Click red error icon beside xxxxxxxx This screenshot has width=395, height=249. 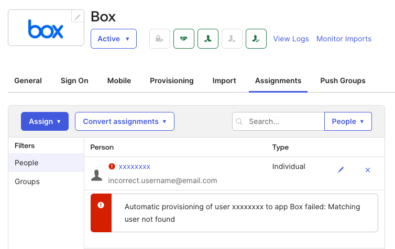(112, 166)
